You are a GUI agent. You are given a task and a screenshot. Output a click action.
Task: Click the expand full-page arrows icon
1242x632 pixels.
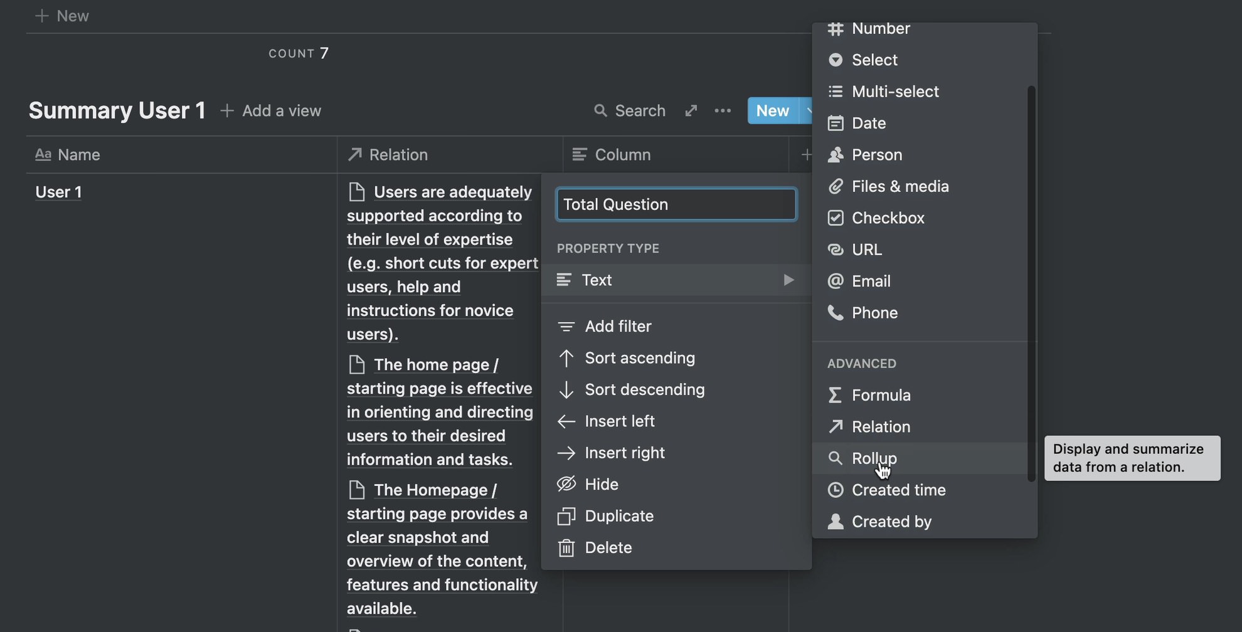[691, 111]
